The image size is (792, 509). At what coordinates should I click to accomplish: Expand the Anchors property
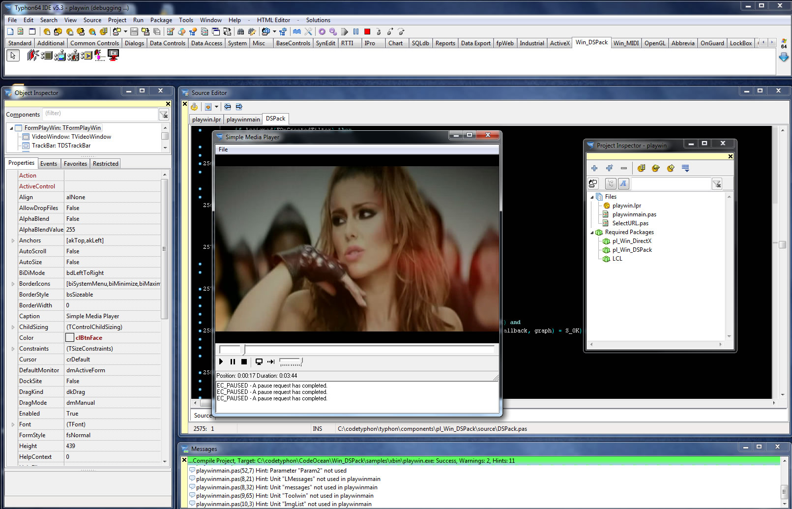[x=13, y=240]
